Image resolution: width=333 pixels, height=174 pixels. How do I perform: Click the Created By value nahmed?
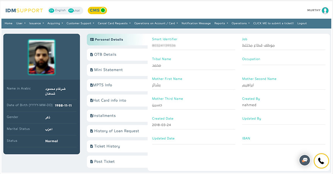point(249,105)
